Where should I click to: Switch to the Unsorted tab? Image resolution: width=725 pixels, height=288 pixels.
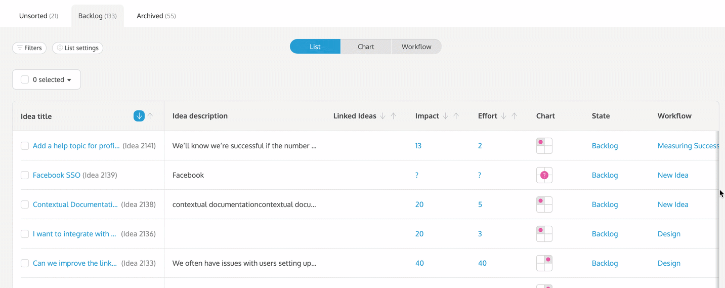(x=38, y=16)
